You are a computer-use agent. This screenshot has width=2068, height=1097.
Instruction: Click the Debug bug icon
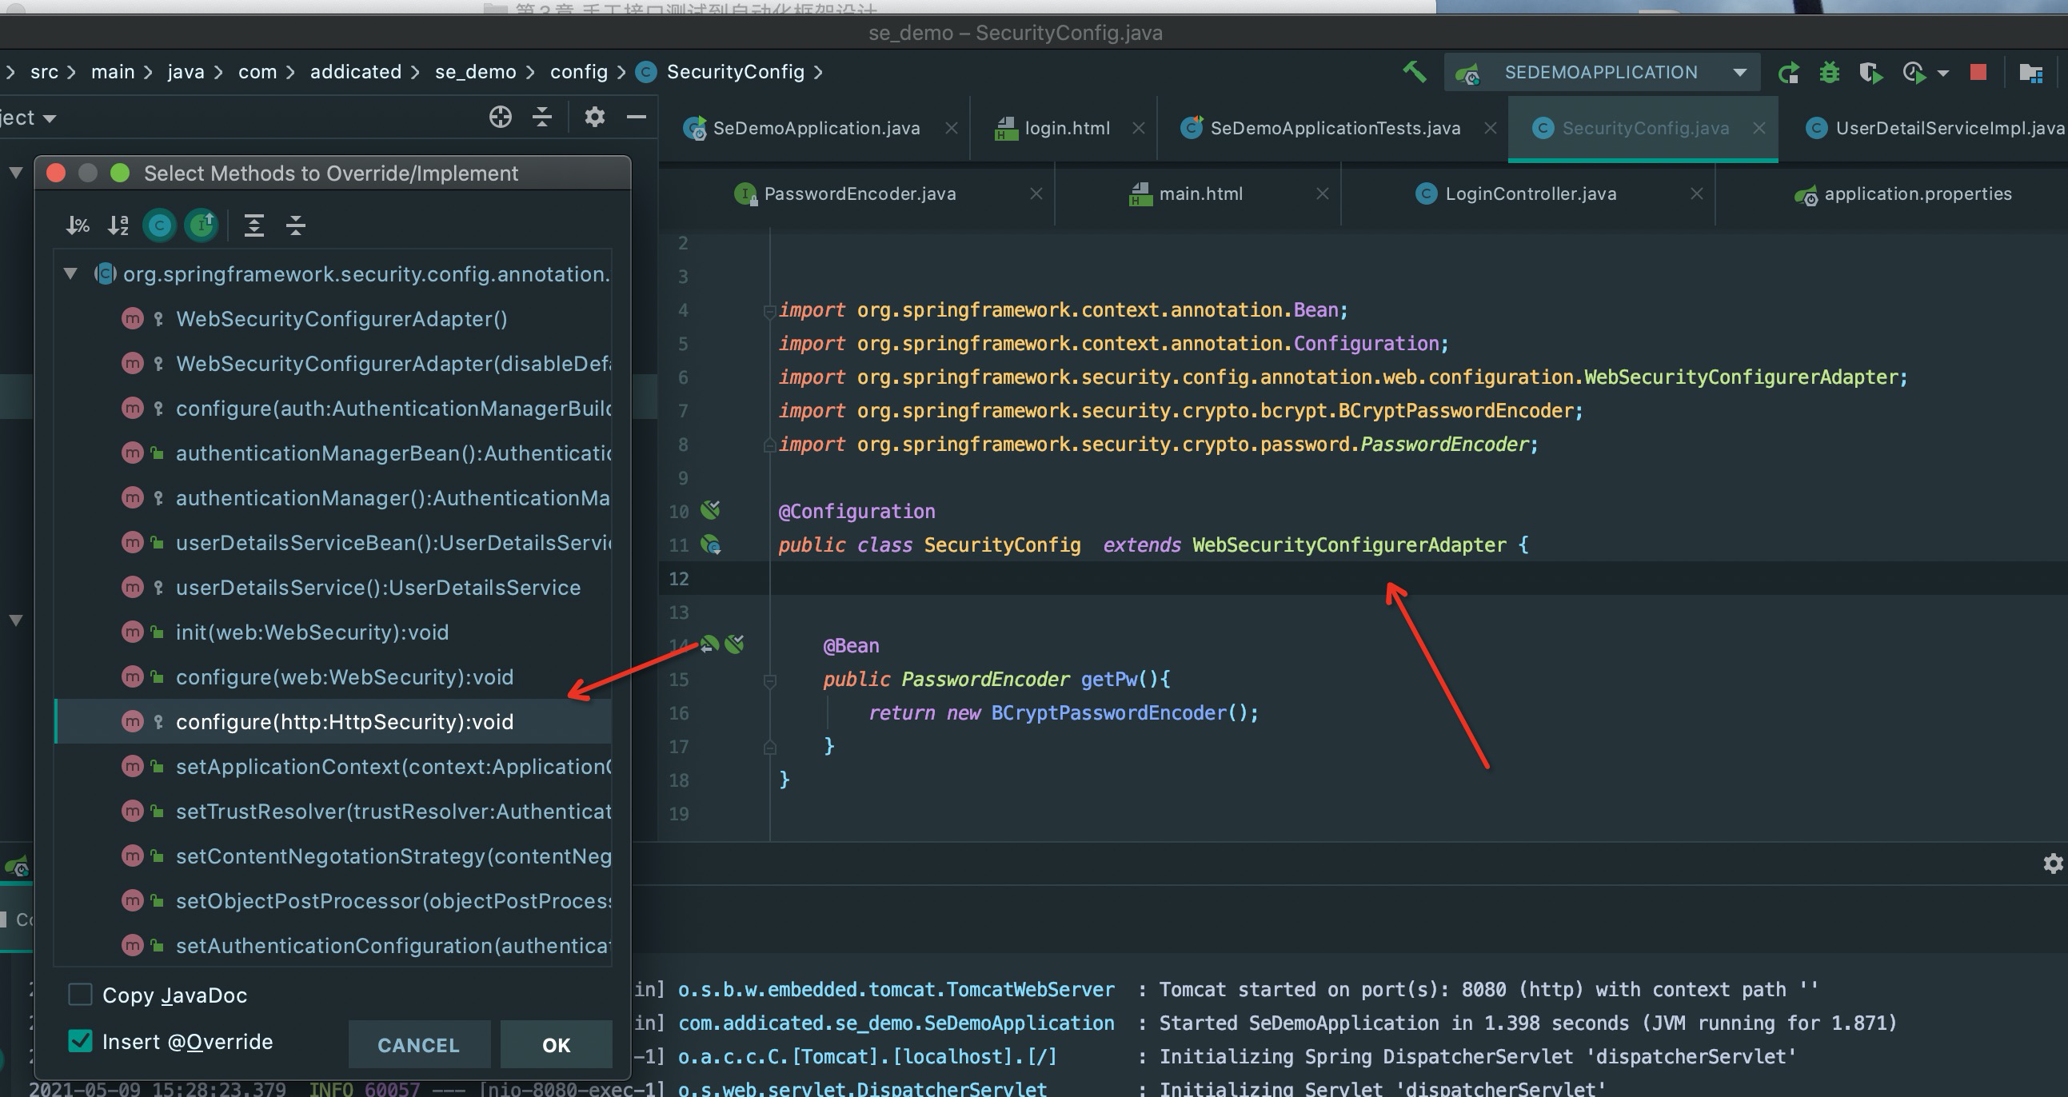point(1830,73)
